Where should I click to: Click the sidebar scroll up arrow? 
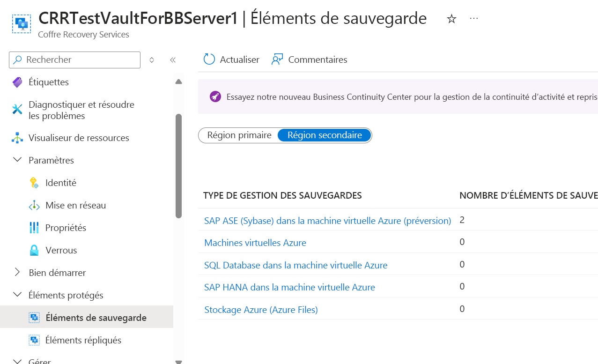(178, 82)
